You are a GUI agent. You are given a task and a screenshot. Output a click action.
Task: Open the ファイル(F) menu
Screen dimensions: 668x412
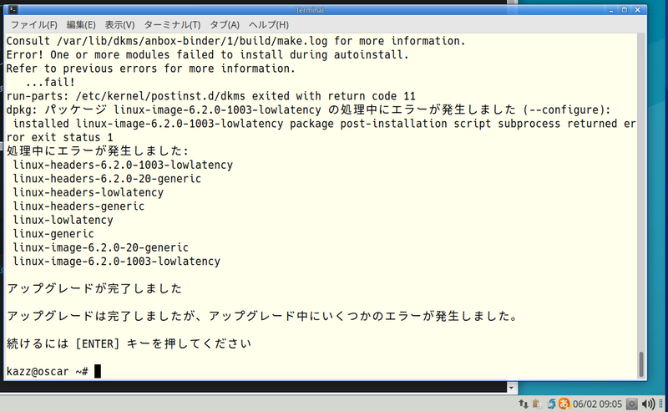click(x=33, y=25)
